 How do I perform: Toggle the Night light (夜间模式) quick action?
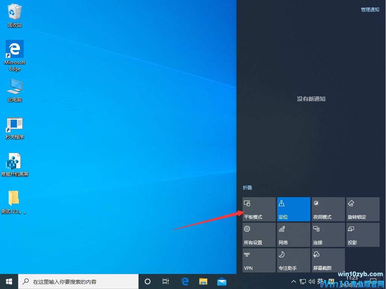point(328,209)
